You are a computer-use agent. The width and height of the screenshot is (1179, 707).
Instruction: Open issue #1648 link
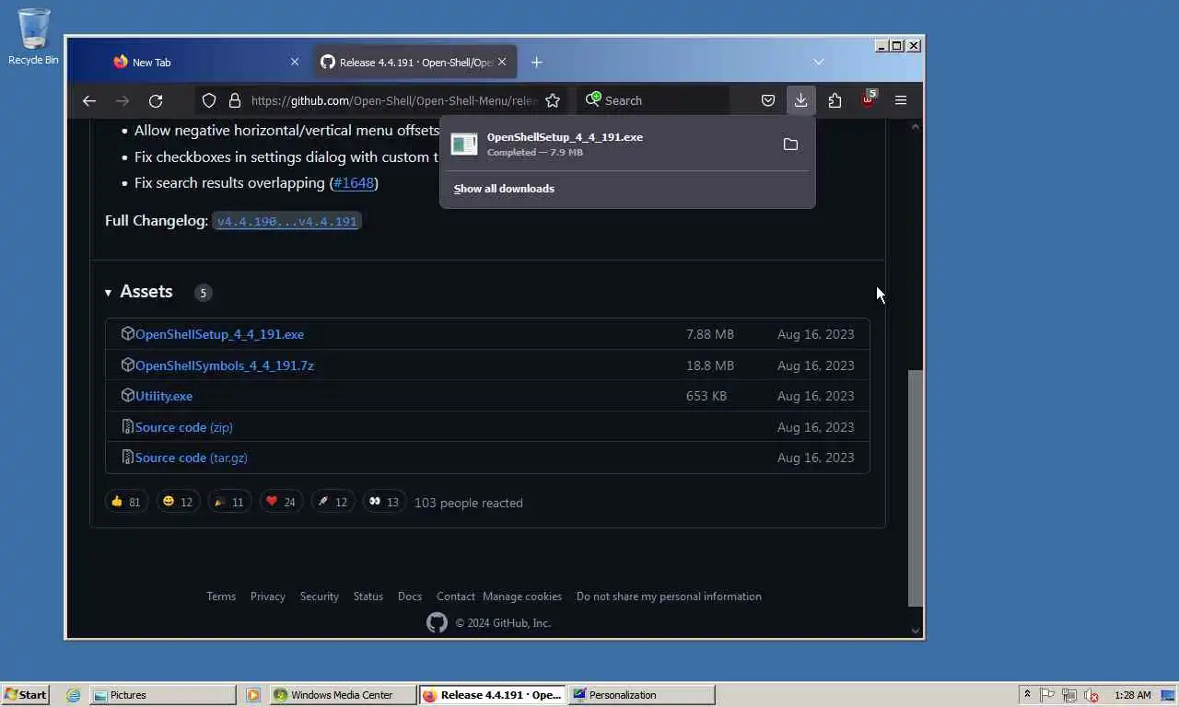coord(354,182)
